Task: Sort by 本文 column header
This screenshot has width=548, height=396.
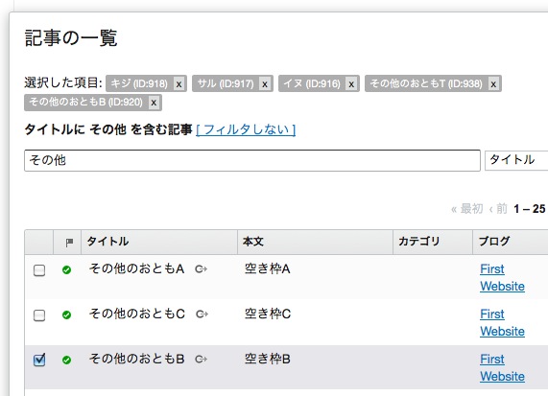Action: pos(253,242)
